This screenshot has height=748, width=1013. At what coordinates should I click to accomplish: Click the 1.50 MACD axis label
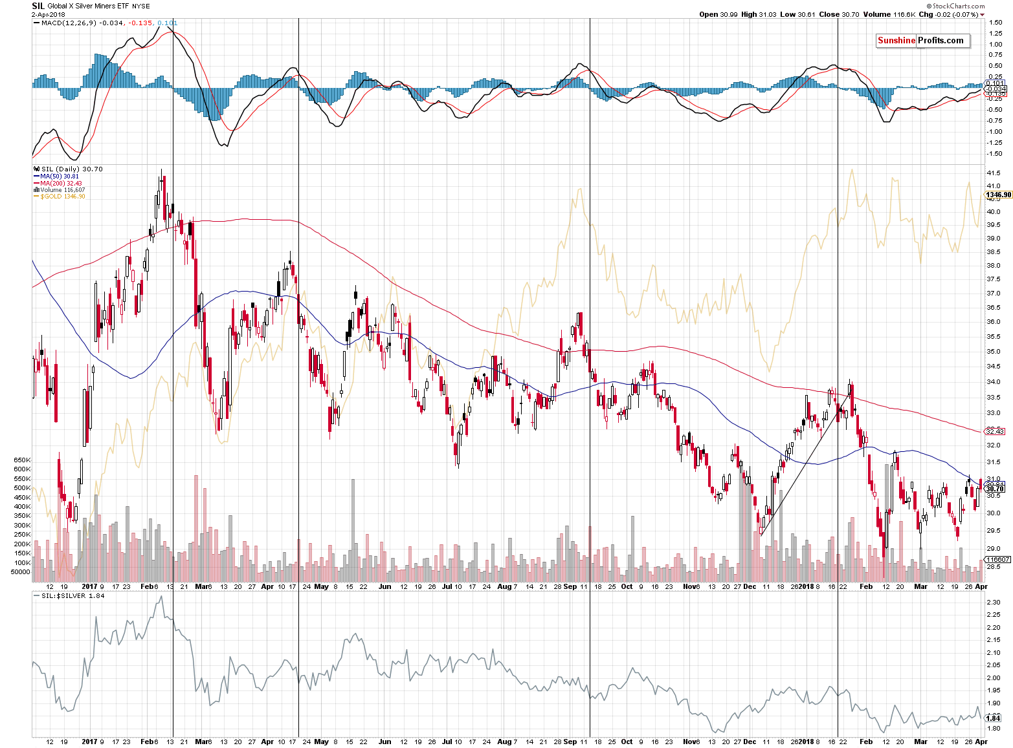coord(995,23)
